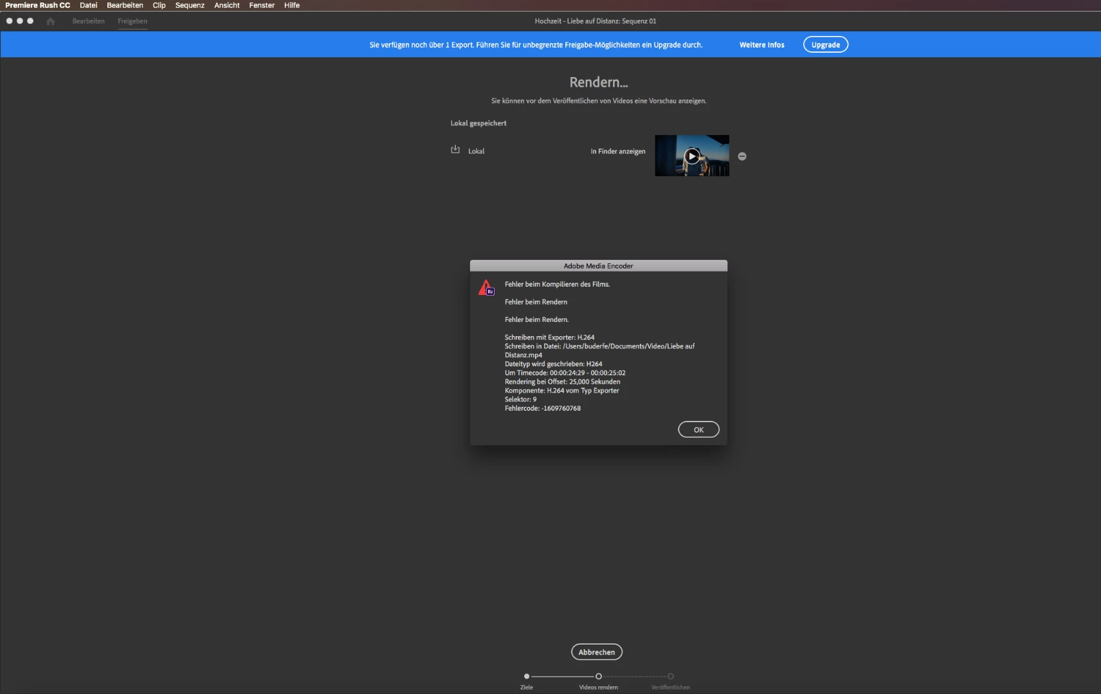Click In Finder anzeigen link

point(618,152)
